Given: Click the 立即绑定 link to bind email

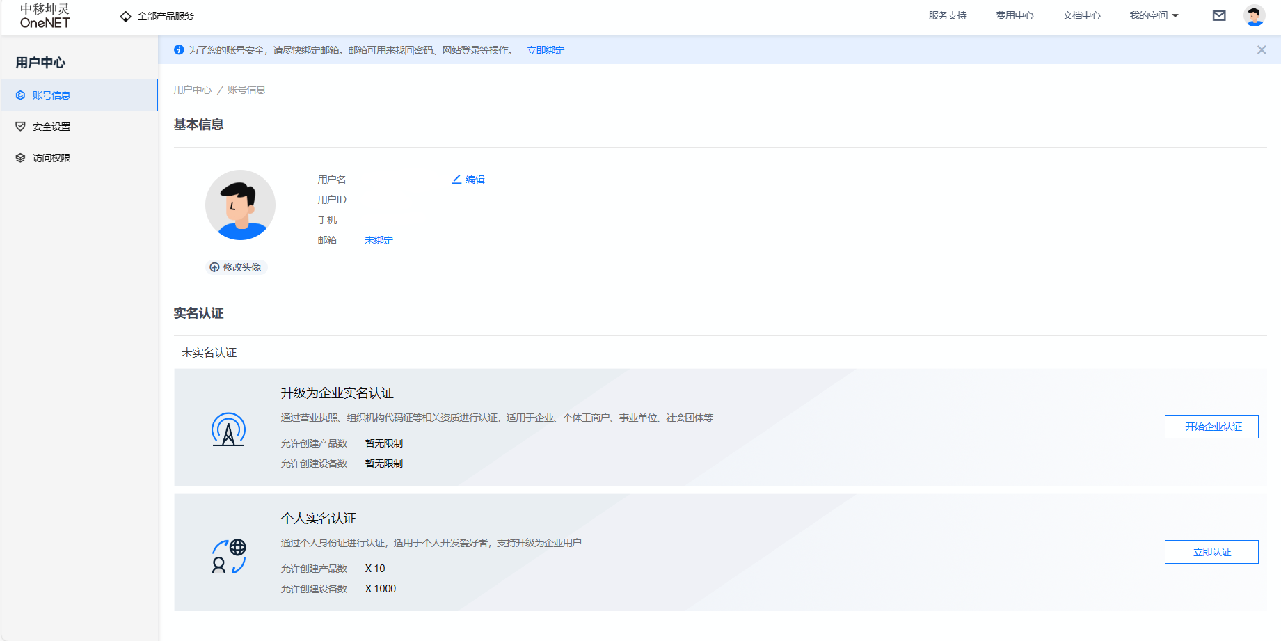Looking at the screenshot, I should coord(546,49).
